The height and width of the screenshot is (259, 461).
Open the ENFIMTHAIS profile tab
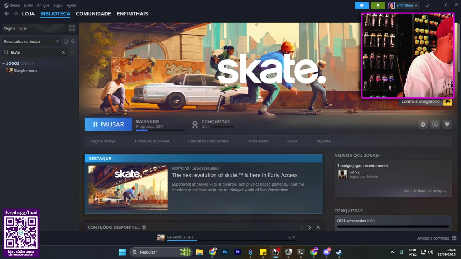point(132,14)
